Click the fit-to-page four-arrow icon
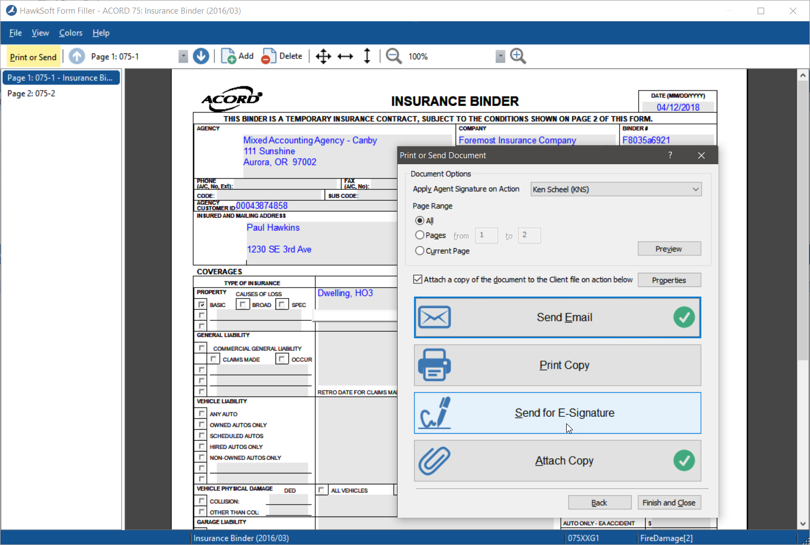The height and width of the screenshot is (545, 810). 323,56
